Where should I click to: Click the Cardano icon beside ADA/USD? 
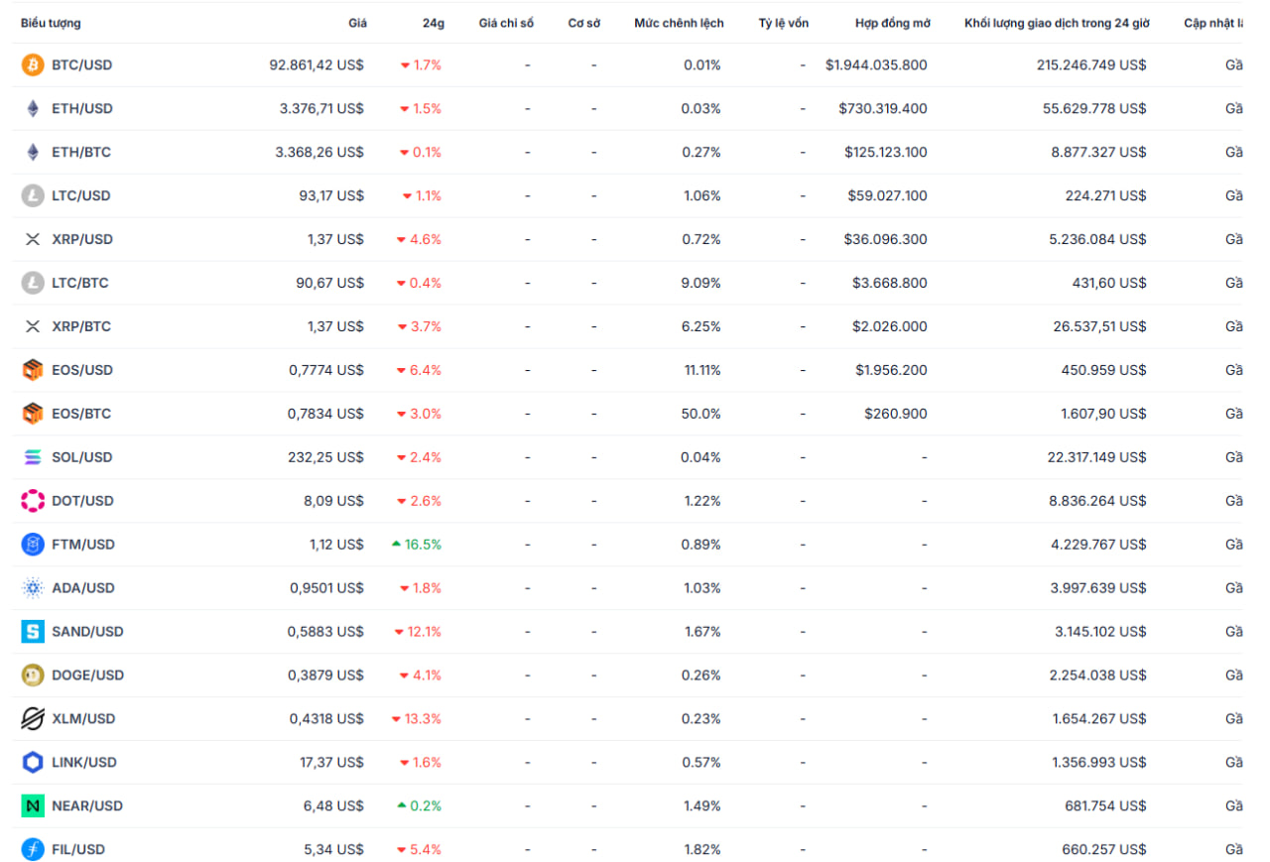(x=33, y=588)
